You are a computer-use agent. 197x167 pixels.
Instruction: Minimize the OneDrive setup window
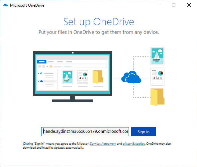159,5
